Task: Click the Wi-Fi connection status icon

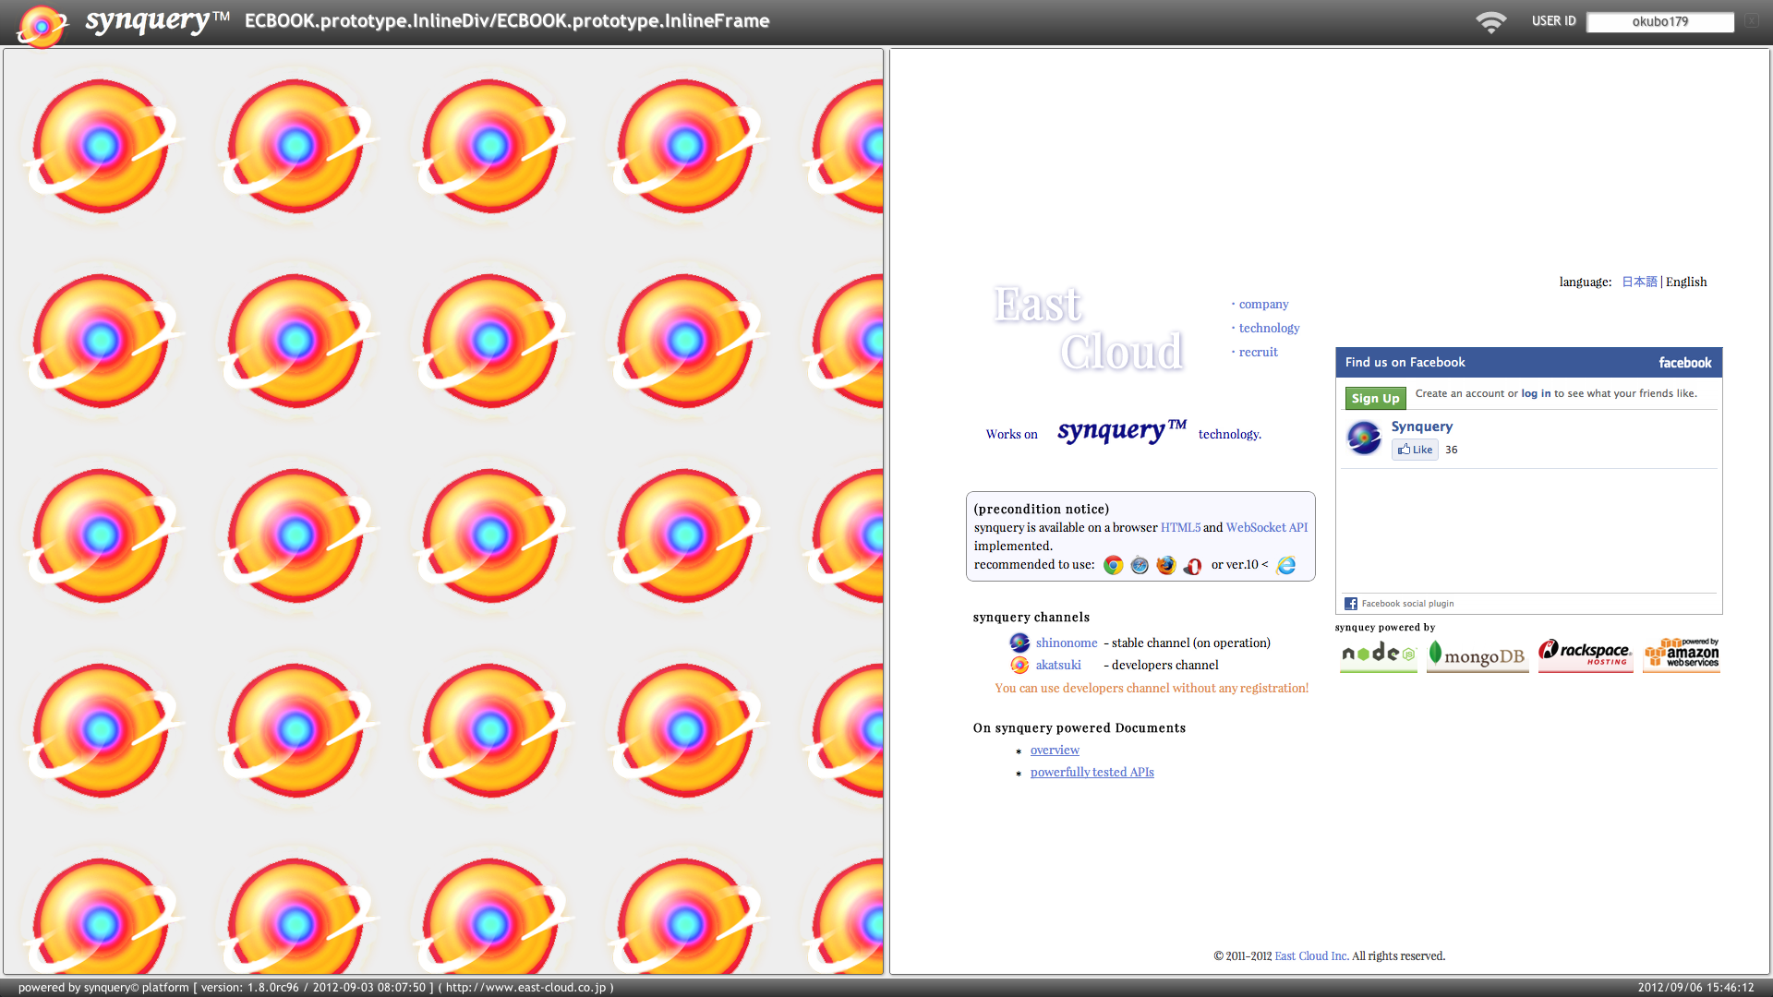Action: (1490, 21)
